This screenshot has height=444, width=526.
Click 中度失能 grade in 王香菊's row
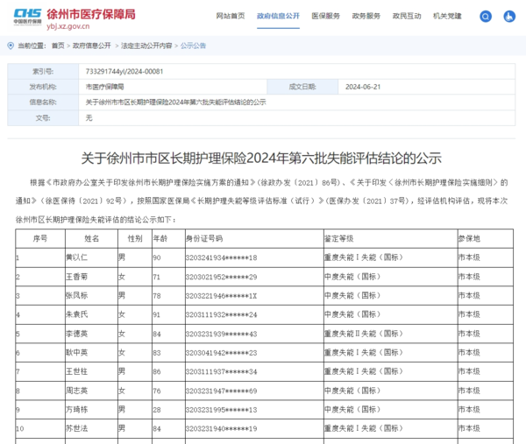(352, 277)
